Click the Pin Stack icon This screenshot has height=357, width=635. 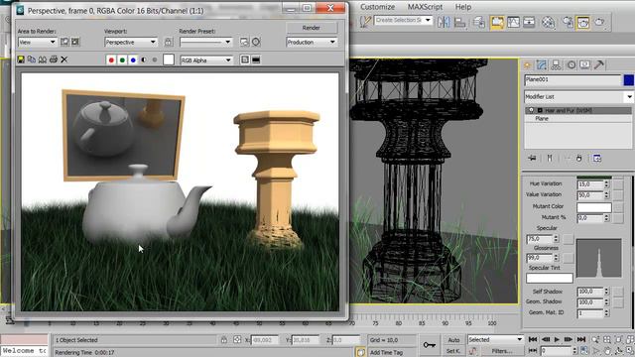click(x=532, y=159)
